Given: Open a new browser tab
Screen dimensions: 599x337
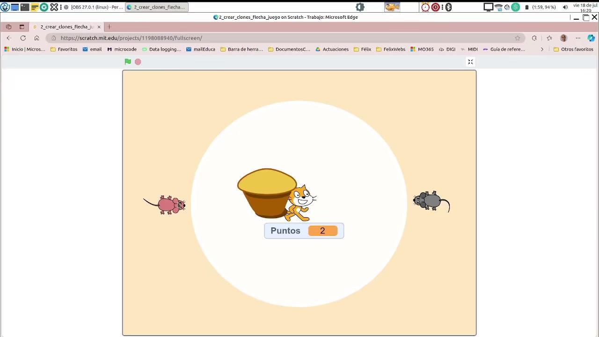Looking at the screenshot, I should [x=109, y=27].
